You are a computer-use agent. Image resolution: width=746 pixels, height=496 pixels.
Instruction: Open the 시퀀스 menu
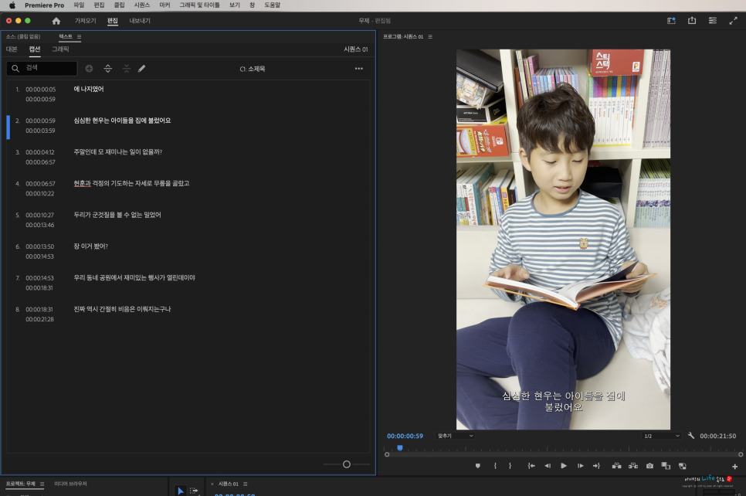tap(142, 5)
